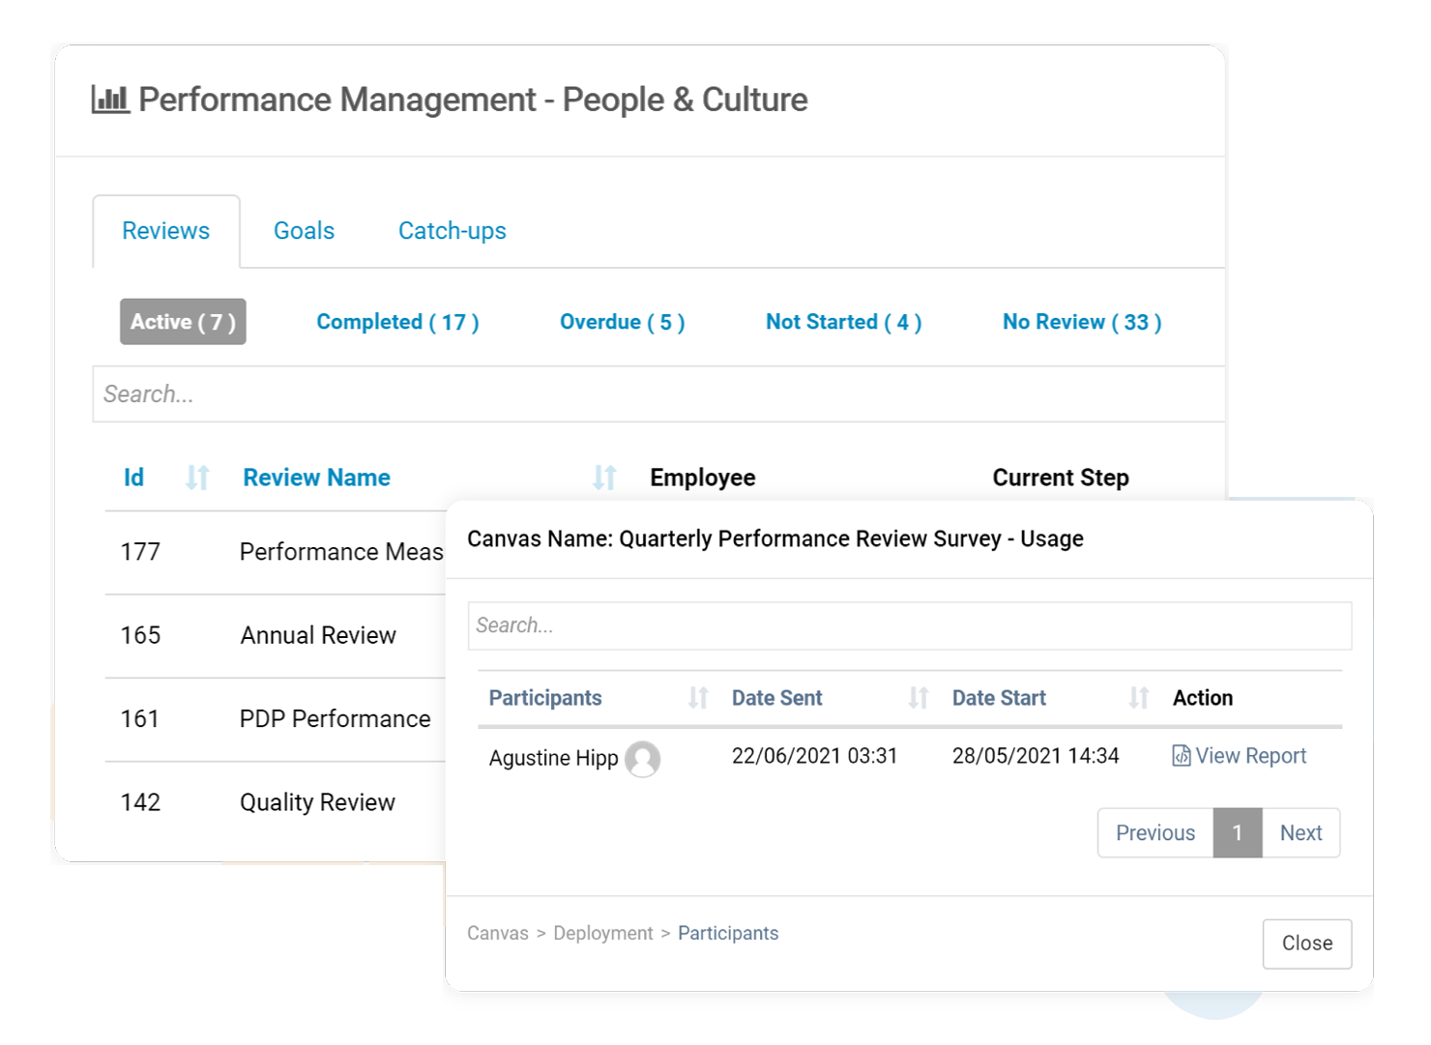
Task: Click the Date Start column header text
Action: pos(999,698)
